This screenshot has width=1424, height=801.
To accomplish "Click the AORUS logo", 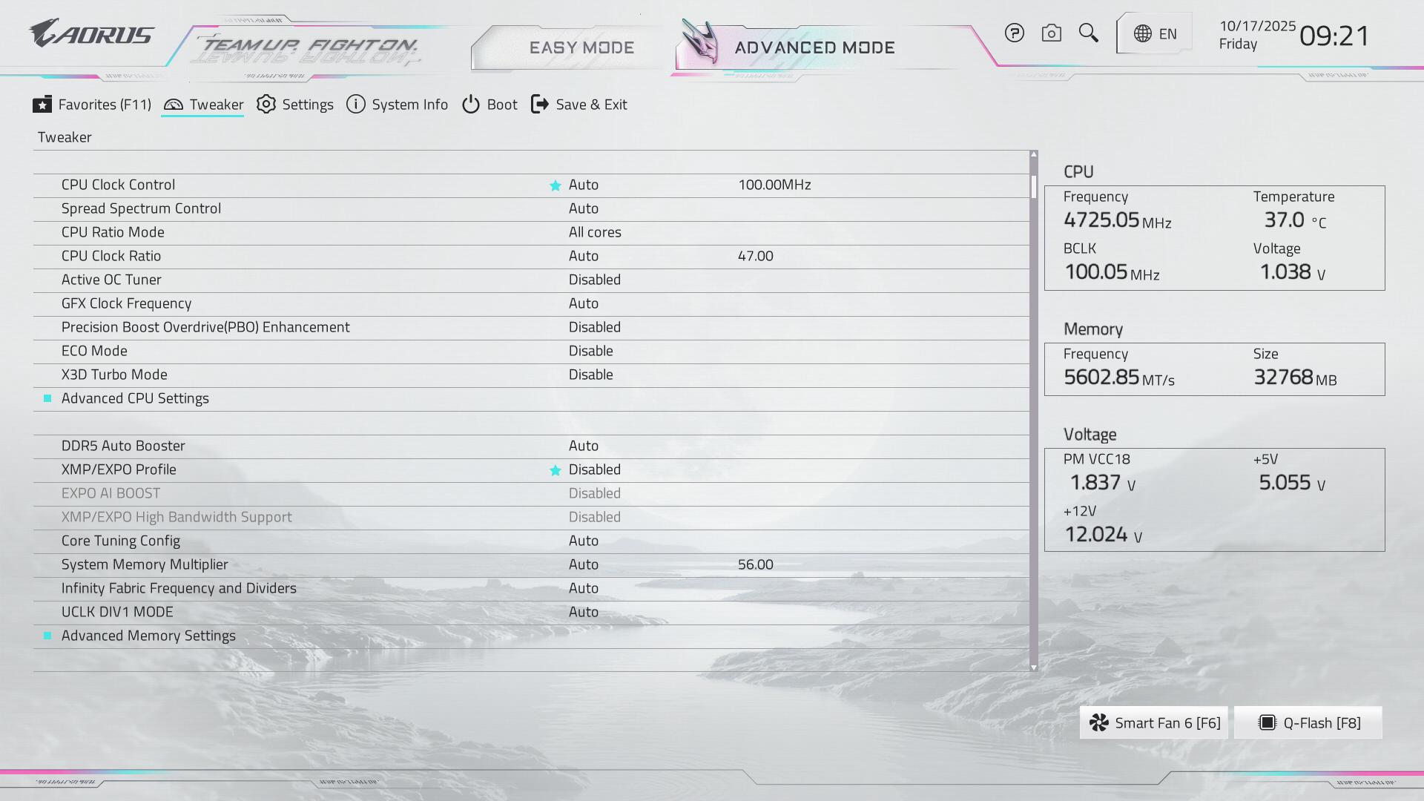I will 92,34.
